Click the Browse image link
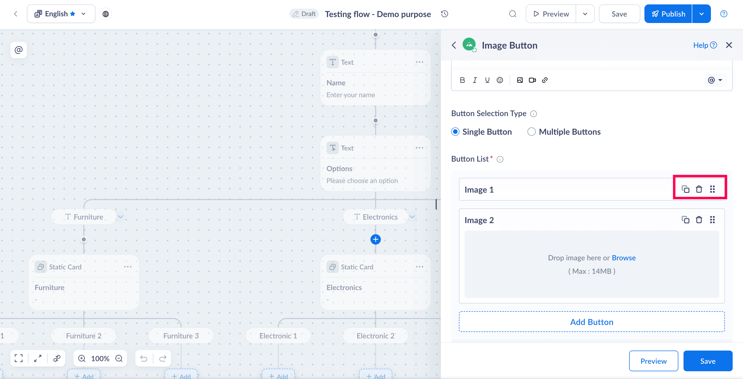The height and width of the screenshot is (379, 743). click(623, 258)
